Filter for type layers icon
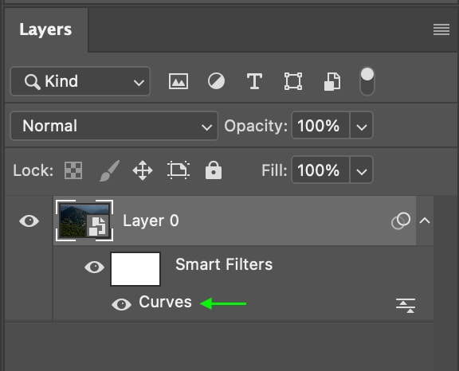 (x=254, y=81)
